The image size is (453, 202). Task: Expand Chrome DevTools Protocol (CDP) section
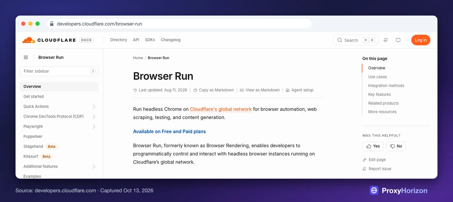click(94, 117)
